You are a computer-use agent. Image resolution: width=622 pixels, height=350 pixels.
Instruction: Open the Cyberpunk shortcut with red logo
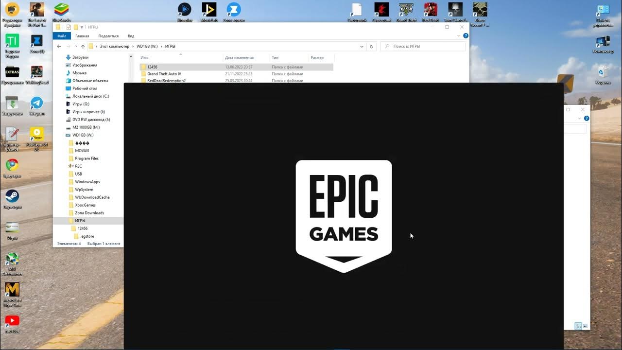[x=381, y=12]
